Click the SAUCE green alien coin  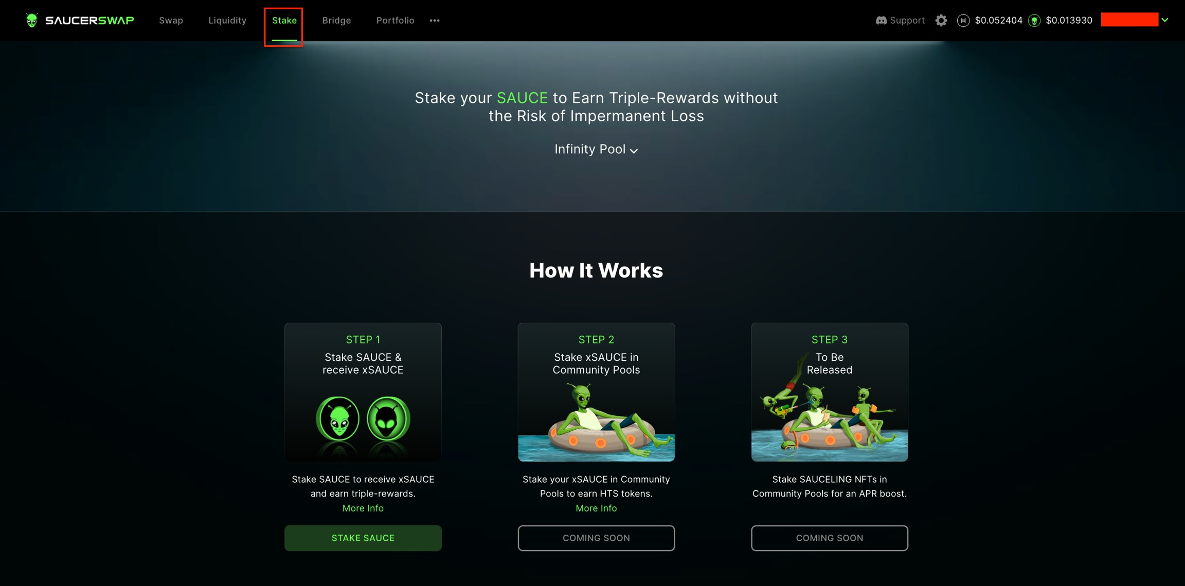click(338, 418)
